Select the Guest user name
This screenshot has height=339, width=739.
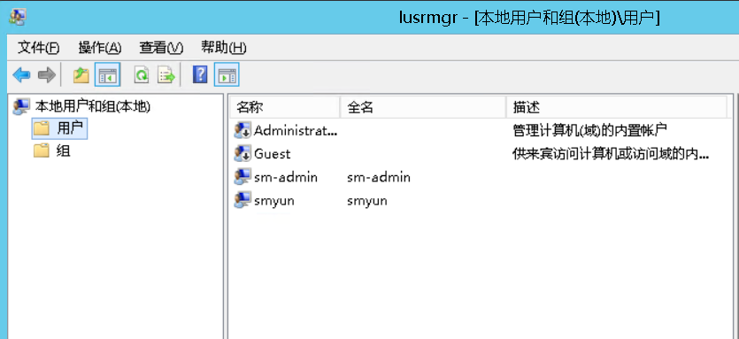click(273, 154)
